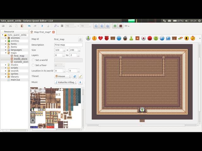Image resolution: width=202 pixels, height=151 pixels.
Task: Click the Save icon in main toolbar
Action: tap(3, 26)
